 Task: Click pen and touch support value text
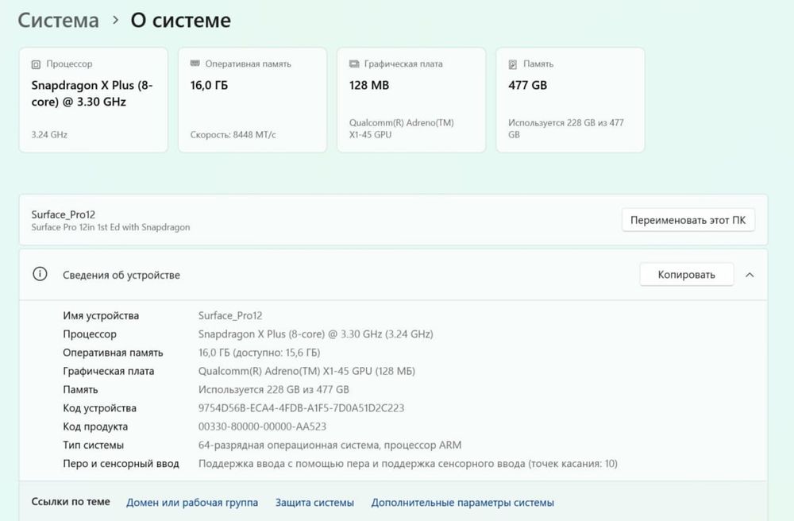coord(407,464)
